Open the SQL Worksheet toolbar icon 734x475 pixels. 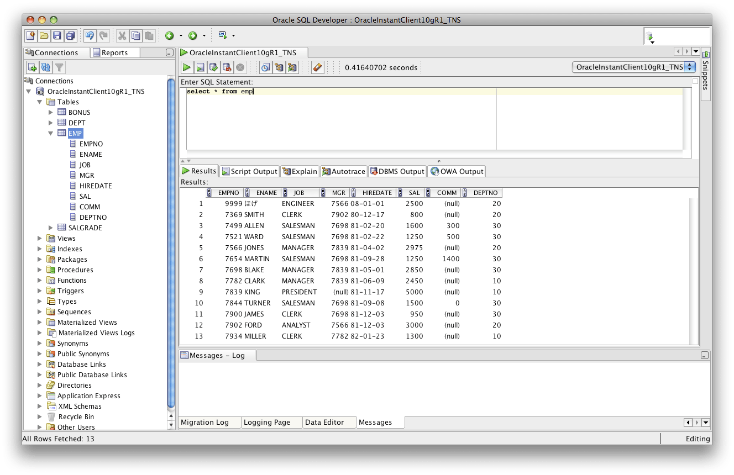point(223,35)
